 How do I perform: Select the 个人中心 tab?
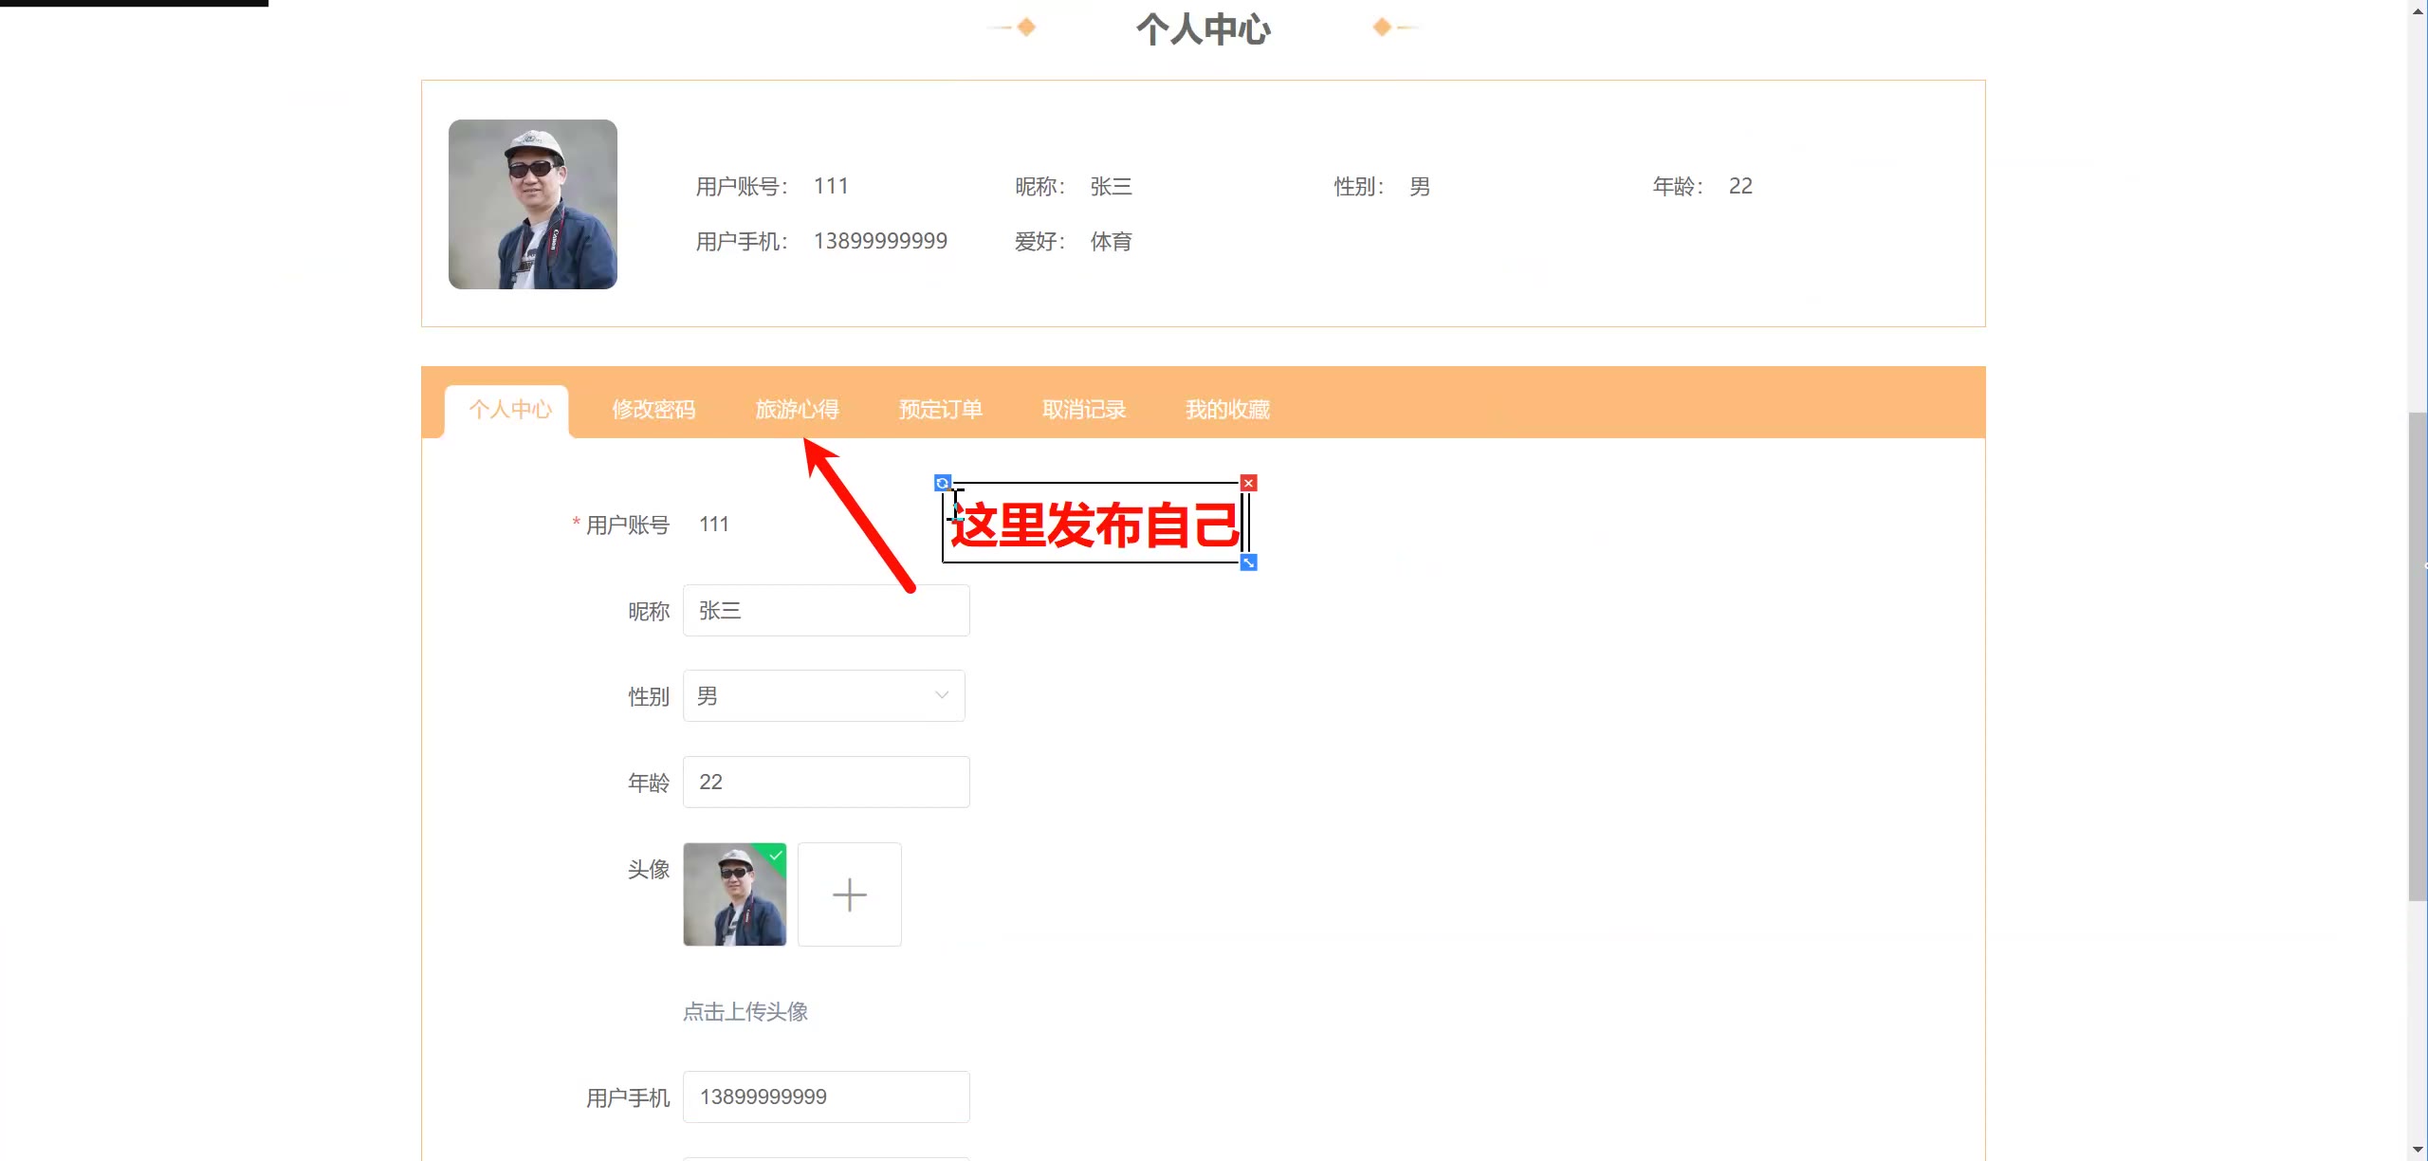click(x=509, y=410)
